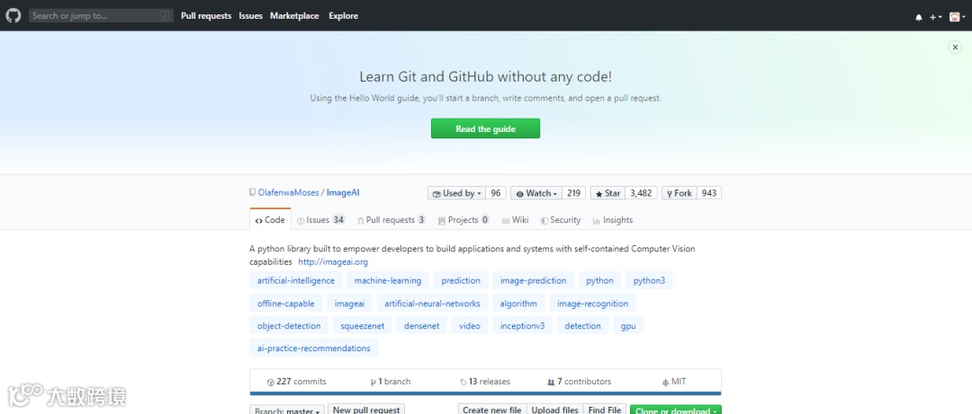Select the image-prediction topic tag
Image resolution: width=972 pixels, height=414 pixels.
533,280
